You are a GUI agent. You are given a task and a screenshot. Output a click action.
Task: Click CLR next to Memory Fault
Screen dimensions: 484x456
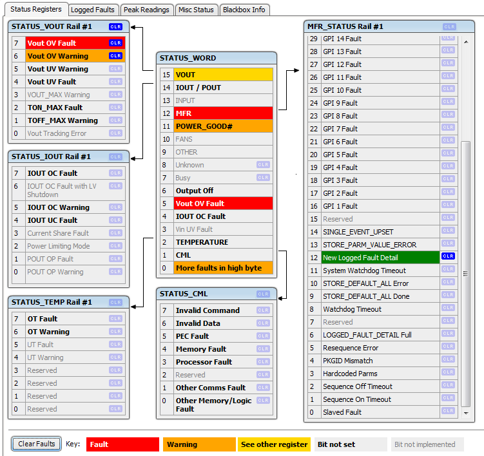(x=264, y=349)
